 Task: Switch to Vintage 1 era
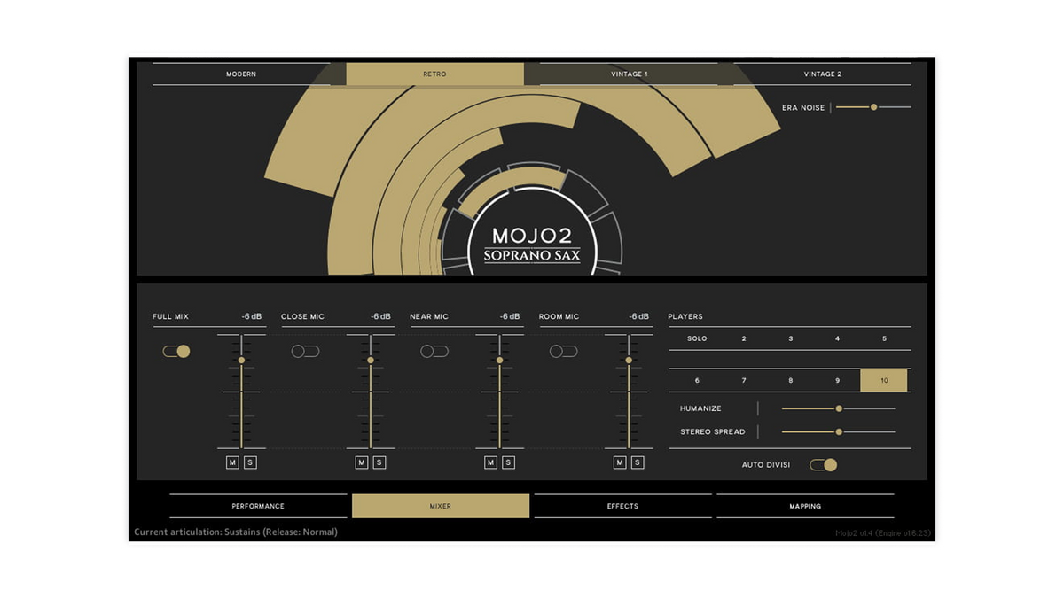point(629,74)
